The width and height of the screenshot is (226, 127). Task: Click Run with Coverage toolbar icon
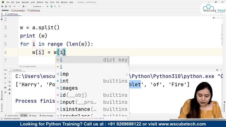click(55, 6)
